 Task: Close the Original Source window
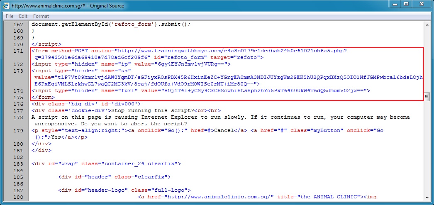tap(422, 4)
